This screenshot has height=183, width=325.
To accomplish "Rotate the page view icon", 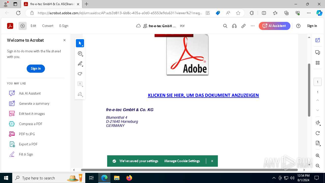I will [318, 133].
